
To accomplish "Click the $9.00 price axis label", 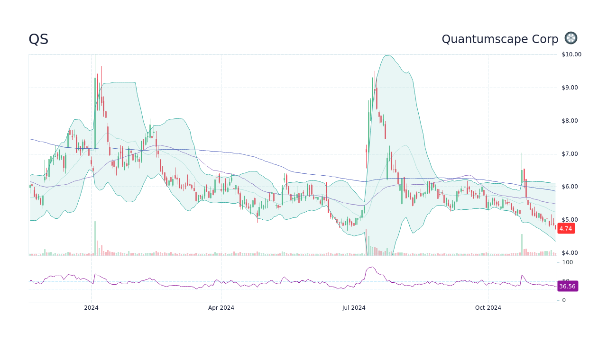I will coord(570,88).
